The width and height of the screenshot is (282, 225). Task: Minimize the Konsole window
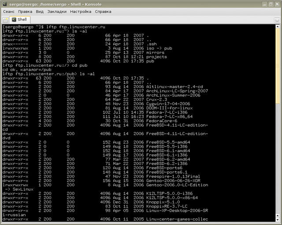click(264, 4)
